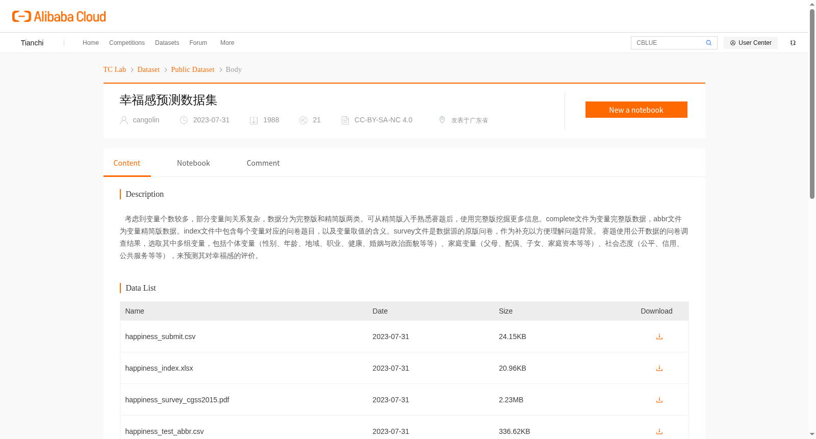Click the CC-BY-SA-NC 4.0 license text
The image size is (816, 439).
384,120
